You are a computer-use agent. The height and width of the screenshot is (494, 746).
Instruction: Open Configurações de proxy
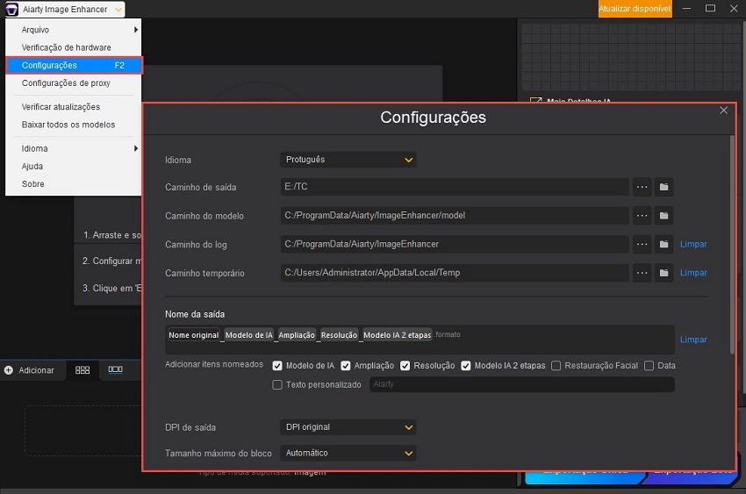click(x=73, y=83)
